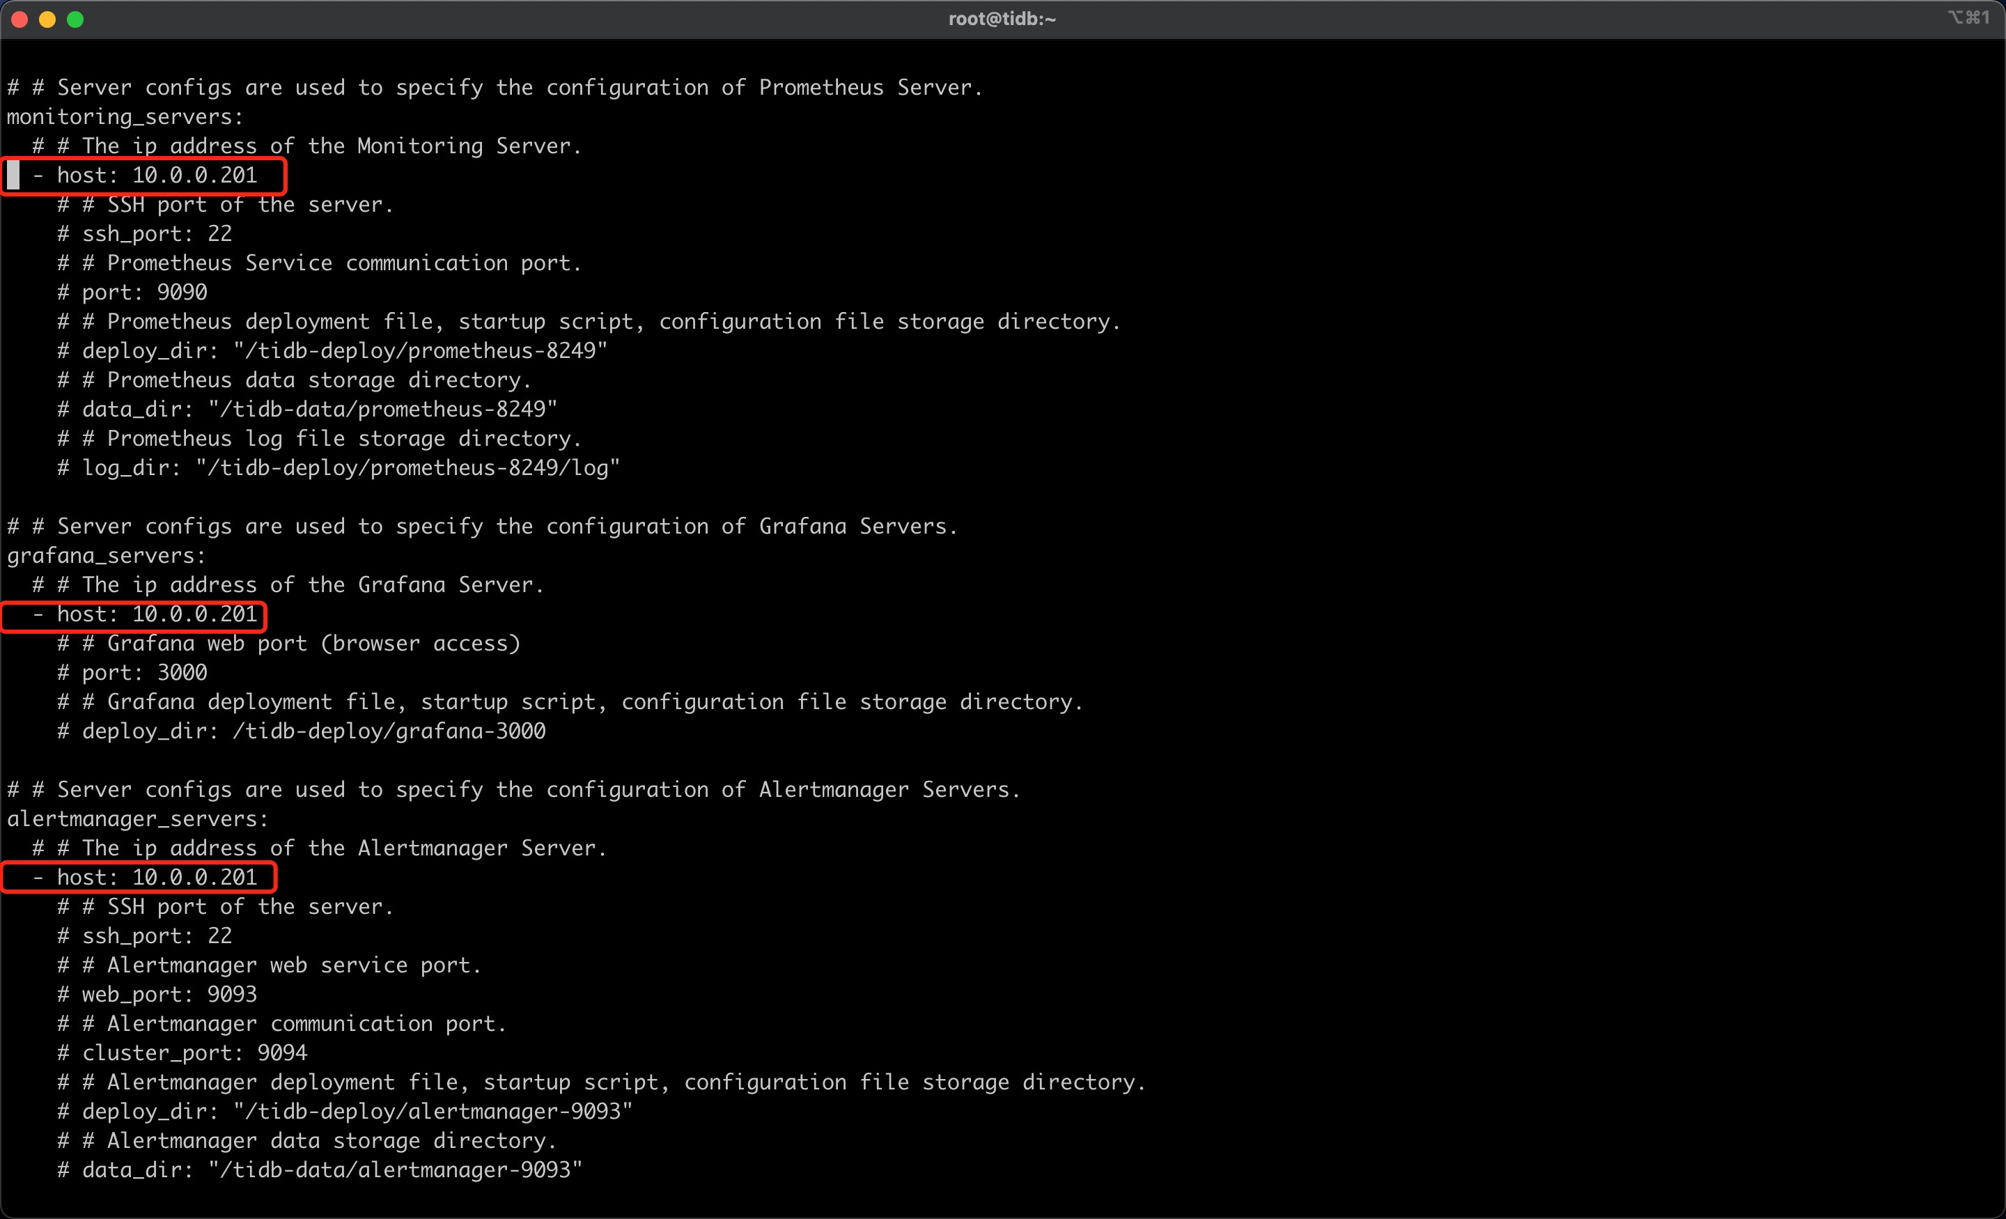Click 'SSH port of the server' comment under alertmanager_servers
This screenshot has height=1219, width=2006.
[226, 907]
